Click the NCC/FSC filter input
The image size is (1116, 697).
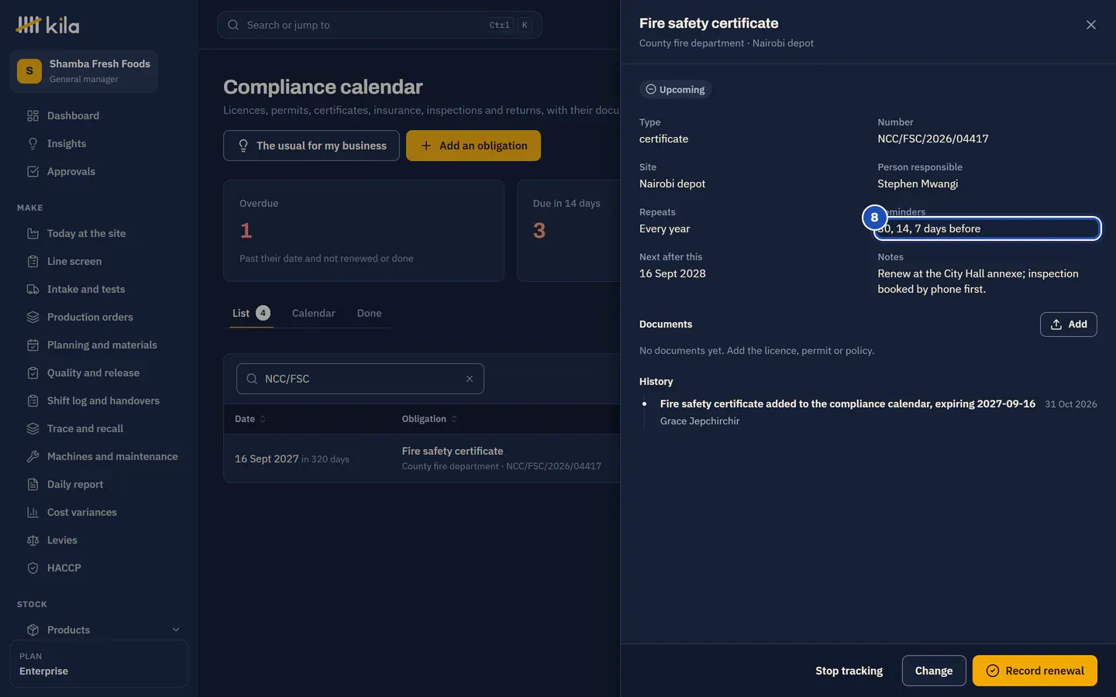[x=360, y=379]
